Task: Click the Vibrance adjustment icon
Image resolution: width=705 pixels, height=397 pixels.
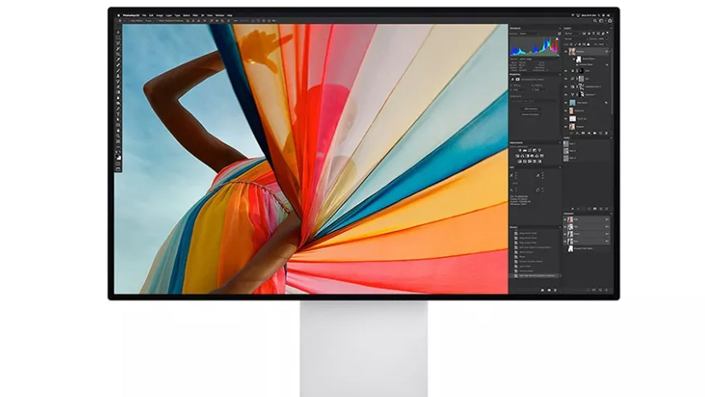Action: pos(539,151)
